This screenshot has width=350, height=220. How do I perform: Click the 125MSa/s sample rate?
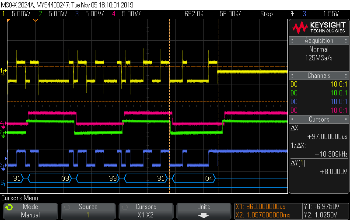click(319, 58)
